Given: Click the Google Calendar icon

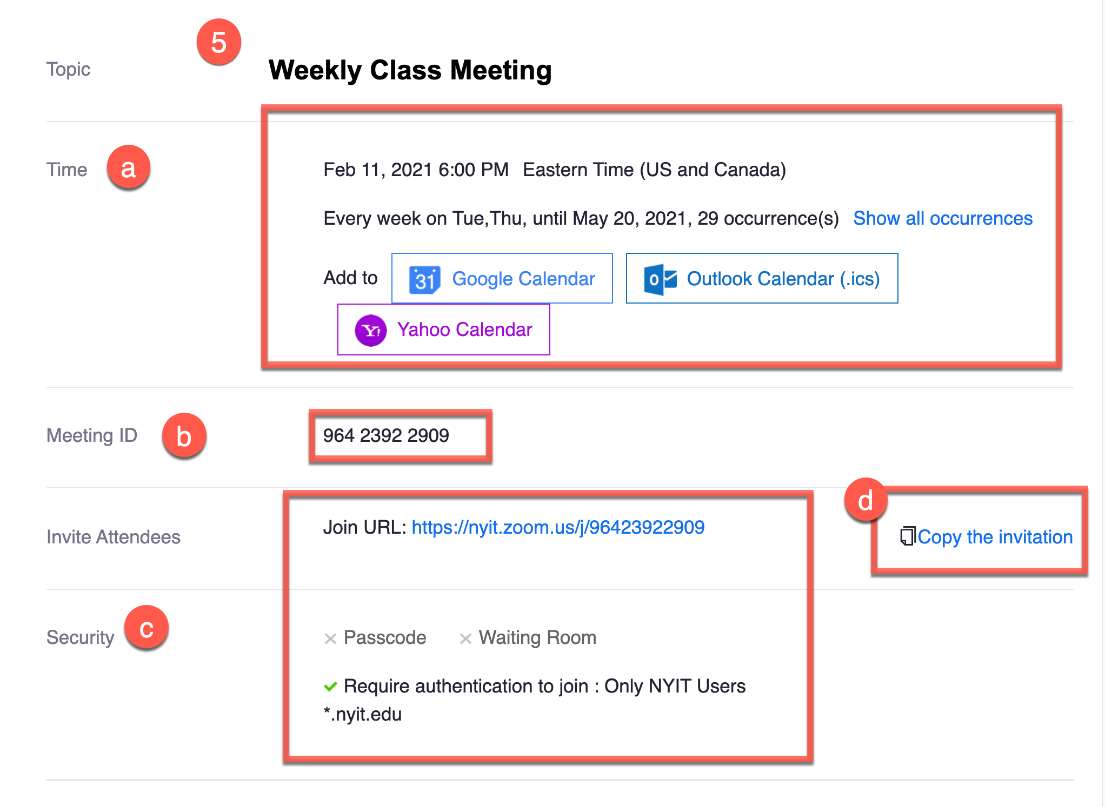Looking at the screenshot, I should pyautogui.click(x=424, y=279).
